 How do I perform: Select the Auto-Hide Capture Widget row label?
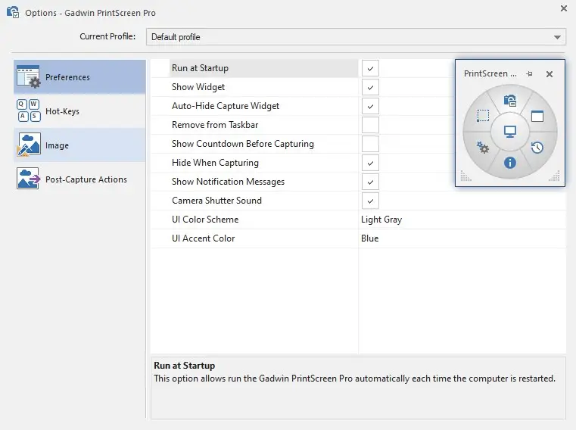tap(226, 106)
